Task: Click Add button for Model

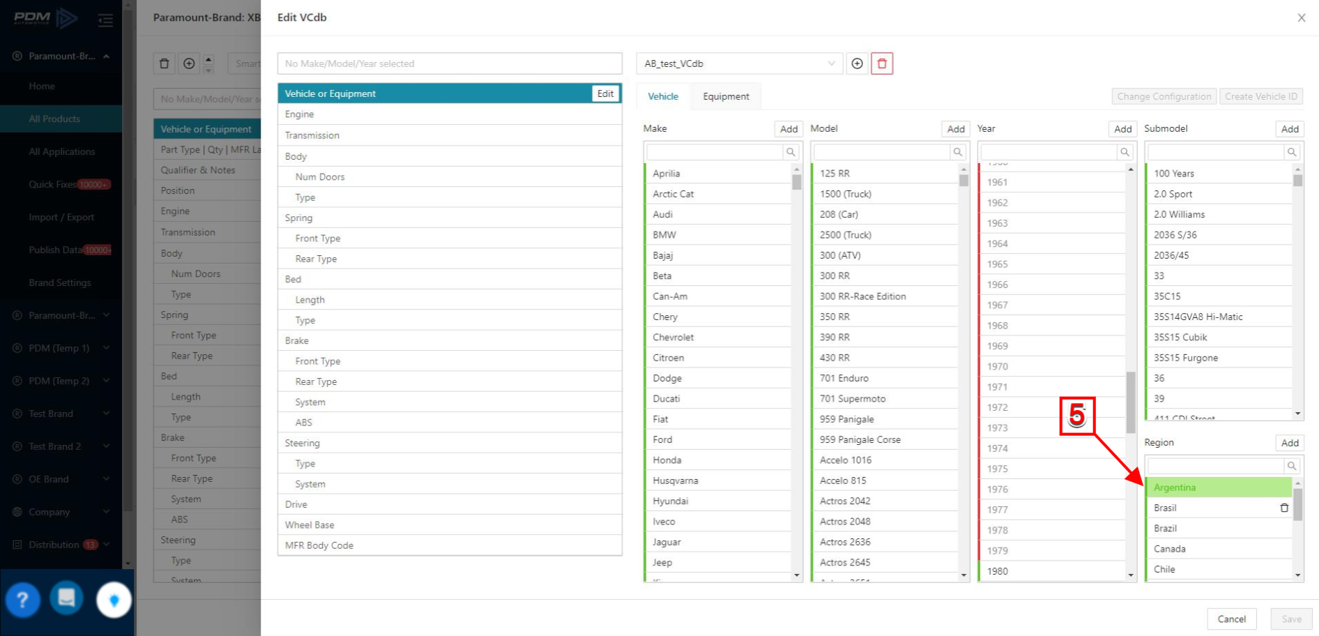Action: coord(956,129)
